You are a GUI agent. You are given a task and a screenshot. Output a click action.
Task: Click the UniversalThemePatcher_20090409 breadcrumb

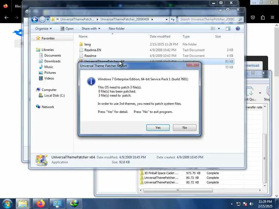point(125,19)
